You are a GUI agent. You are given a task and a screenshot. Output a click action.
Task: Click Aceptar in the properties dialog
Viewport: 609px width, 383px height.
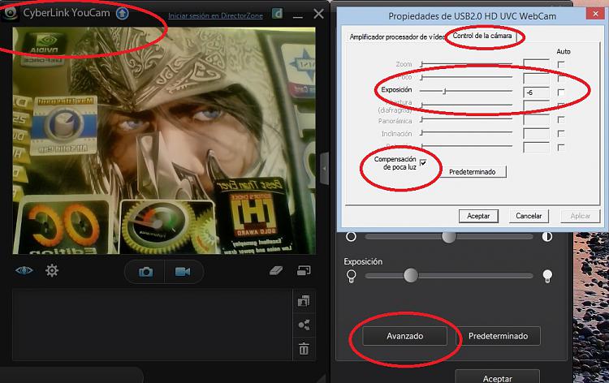pyautogui.click(x=478, y=216)
